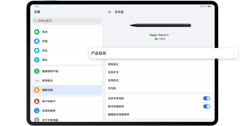The image size is (245, 126).
Task: Open 提笔速记 via its right chevron
Action: (x=209, y=64)
